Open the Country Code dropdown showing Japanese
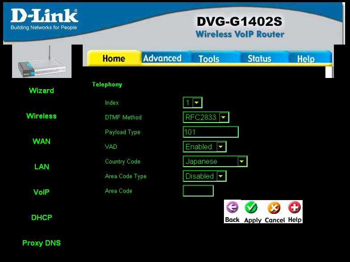 tap(215, 161)
